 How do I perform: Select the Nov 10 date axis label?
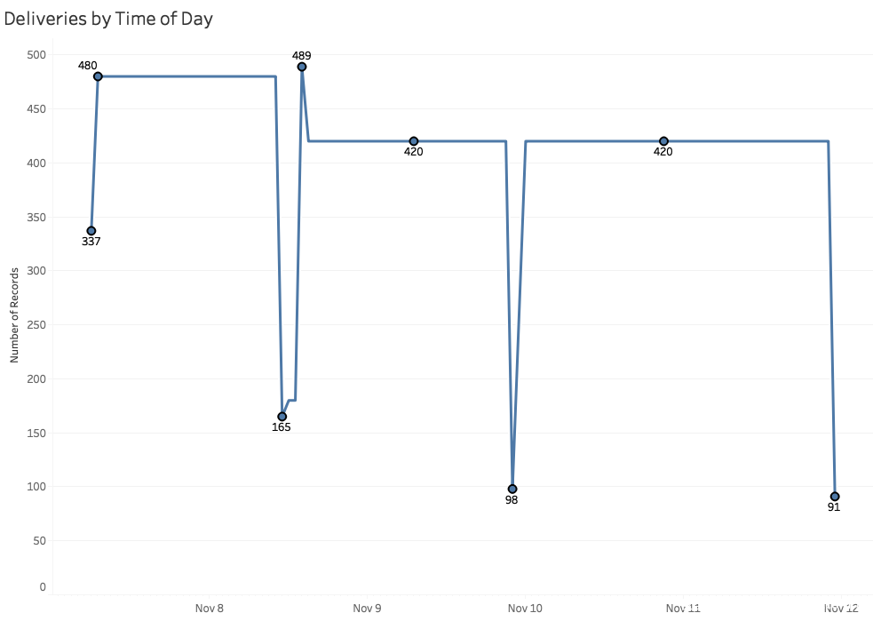coord(525,609)
